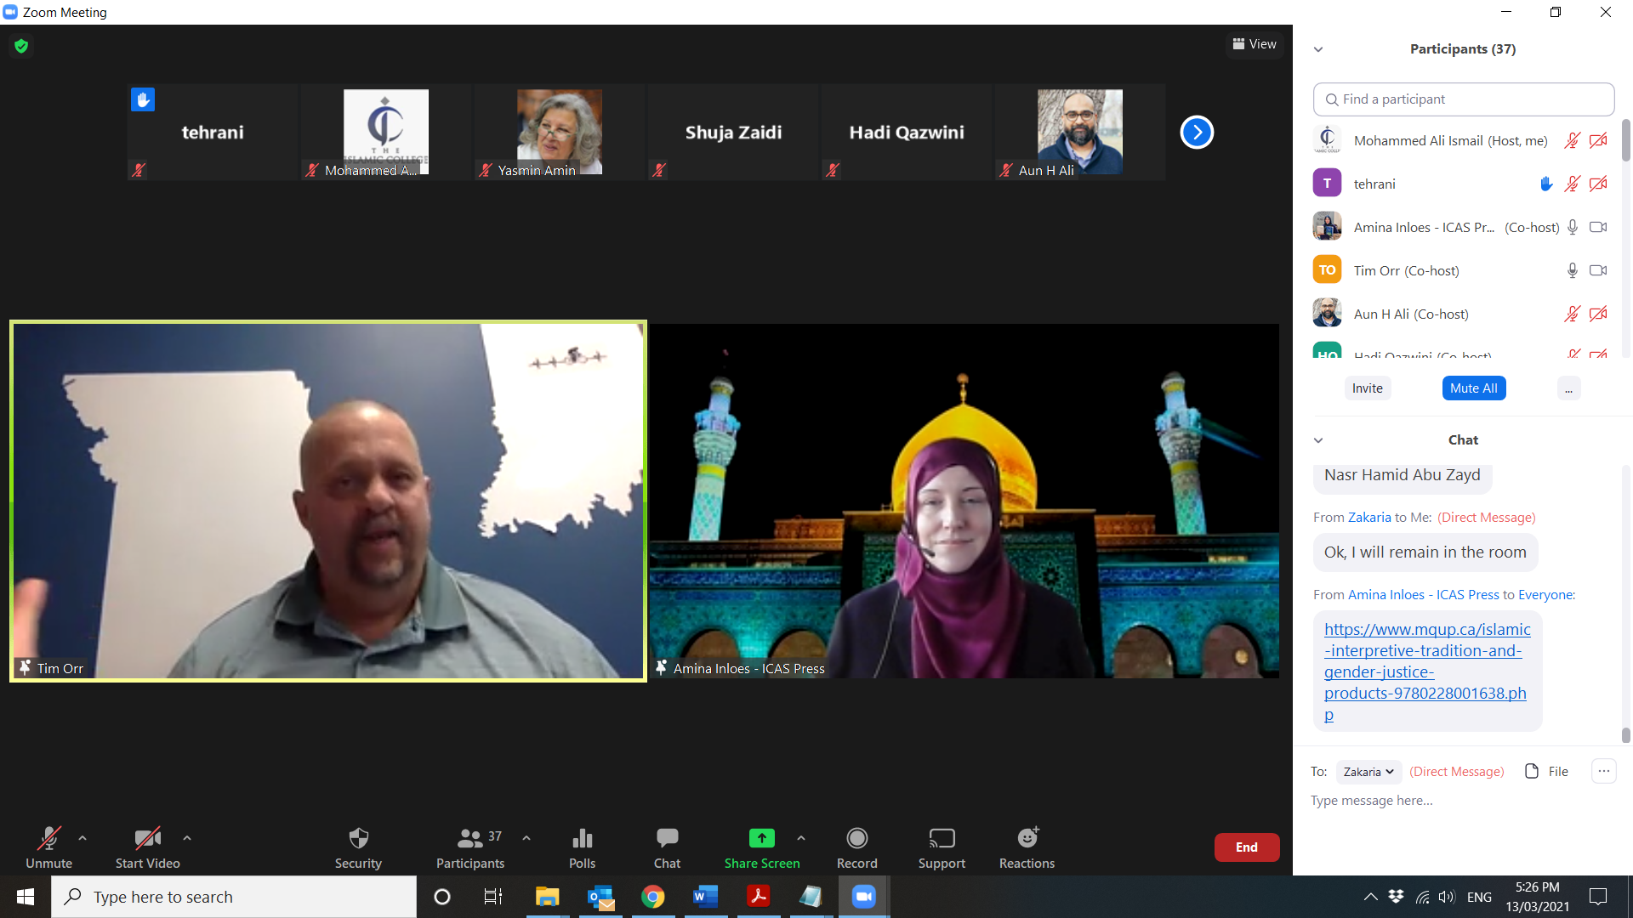This screenshot has height=918, width=1633.
Task: Open the Windows Start menu
Action: [x=25, y=897]
